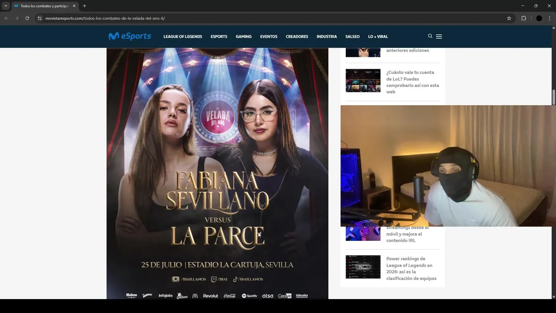Open the Movistar eSports logo home link
The image size is (556, 313).
pyautogui.click(x=129, y=36)
